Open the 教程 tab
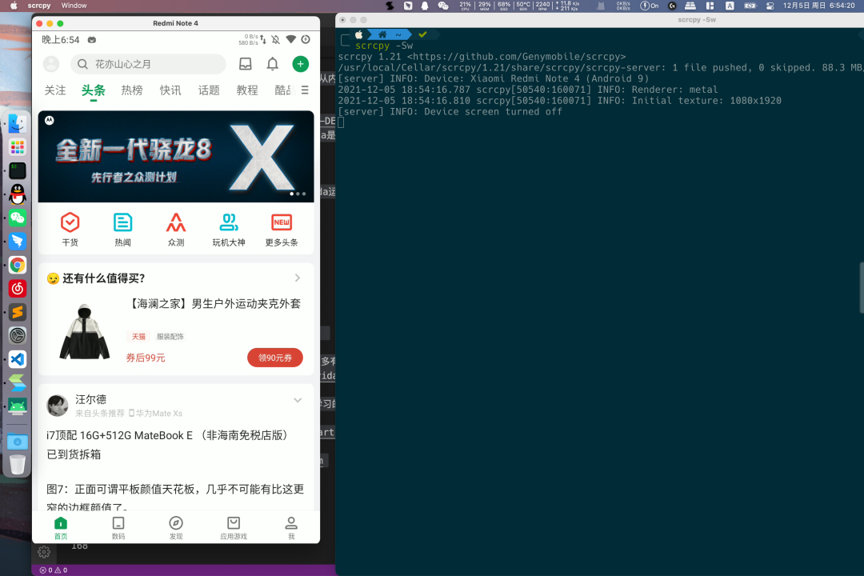Viewport: 864px width, 576px height. pyautogui.click(x=247, y=90)
